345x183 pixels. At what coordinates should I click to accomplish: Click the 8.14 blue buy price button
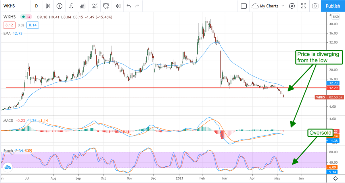coord(32,25)
